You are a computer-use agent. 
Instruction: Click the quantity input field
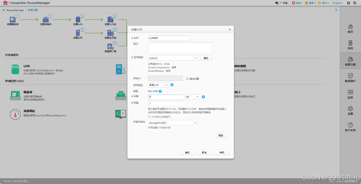(x=166, y=103)
